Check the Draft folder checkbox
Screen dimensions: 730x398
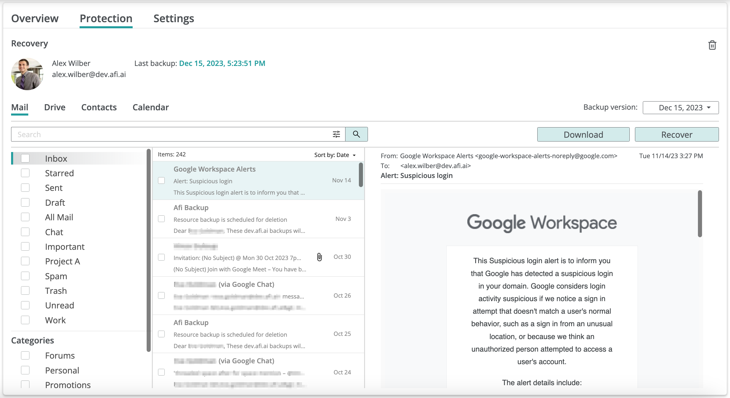pos(25,203)
